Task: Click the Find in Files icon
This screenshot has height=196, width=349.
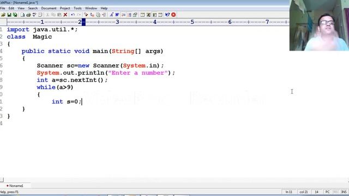Action: pyautogui.click(x=98, y=15)
